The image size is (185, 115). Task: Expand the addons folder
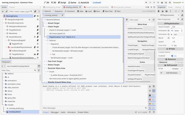pos(4,74)
